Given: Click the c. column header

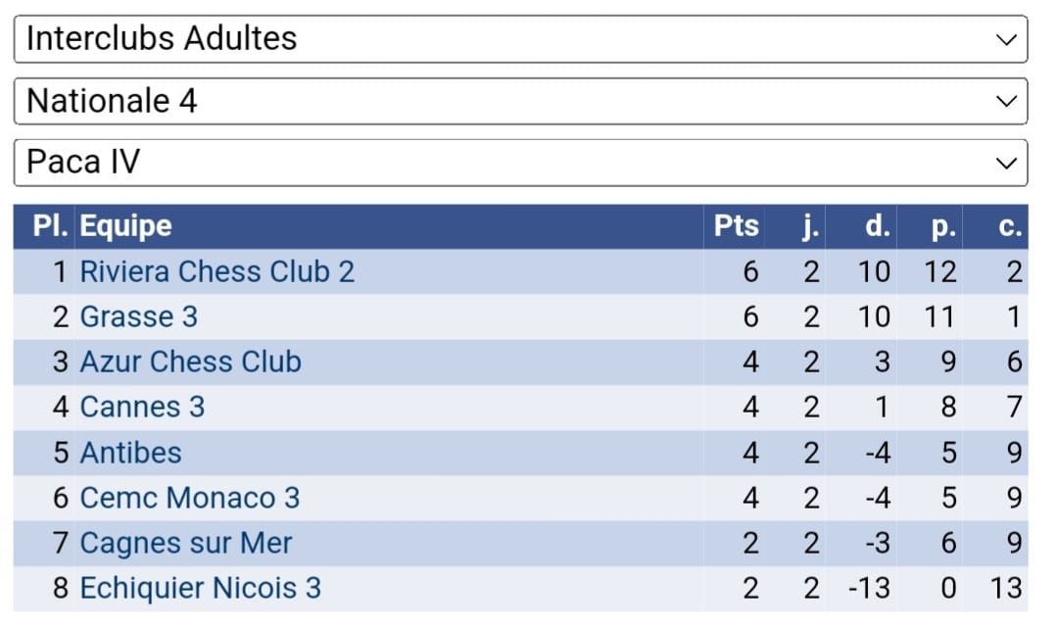Looking at the screenshot, I should (1010, 226).
